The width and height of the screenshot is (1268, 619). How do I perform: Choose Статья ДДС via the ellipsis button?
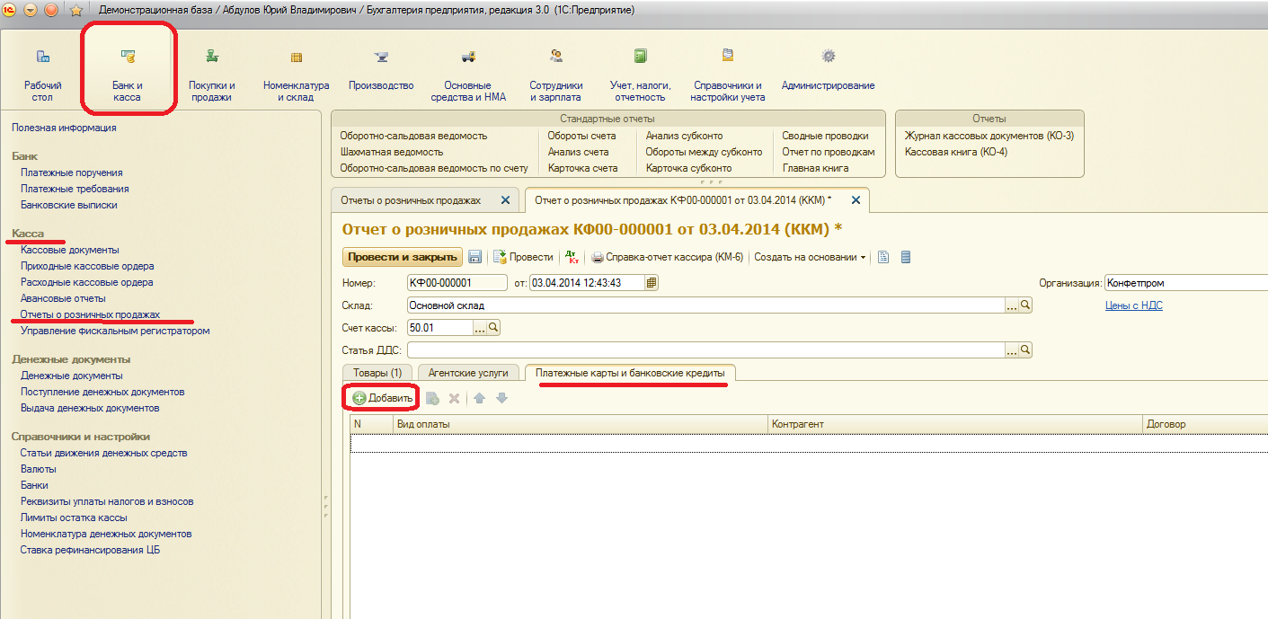tap(1012, 350)
